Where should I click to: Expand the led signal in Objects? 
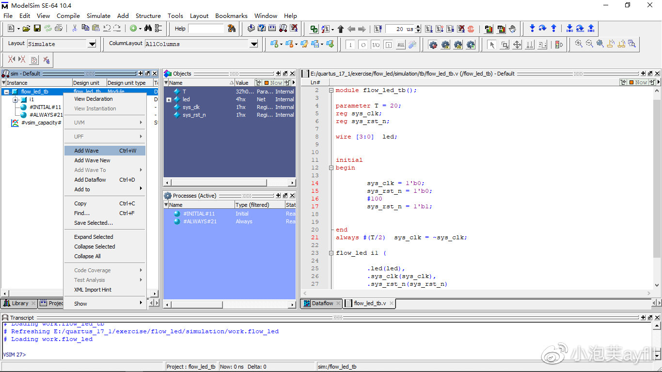(x=169, y=100)
